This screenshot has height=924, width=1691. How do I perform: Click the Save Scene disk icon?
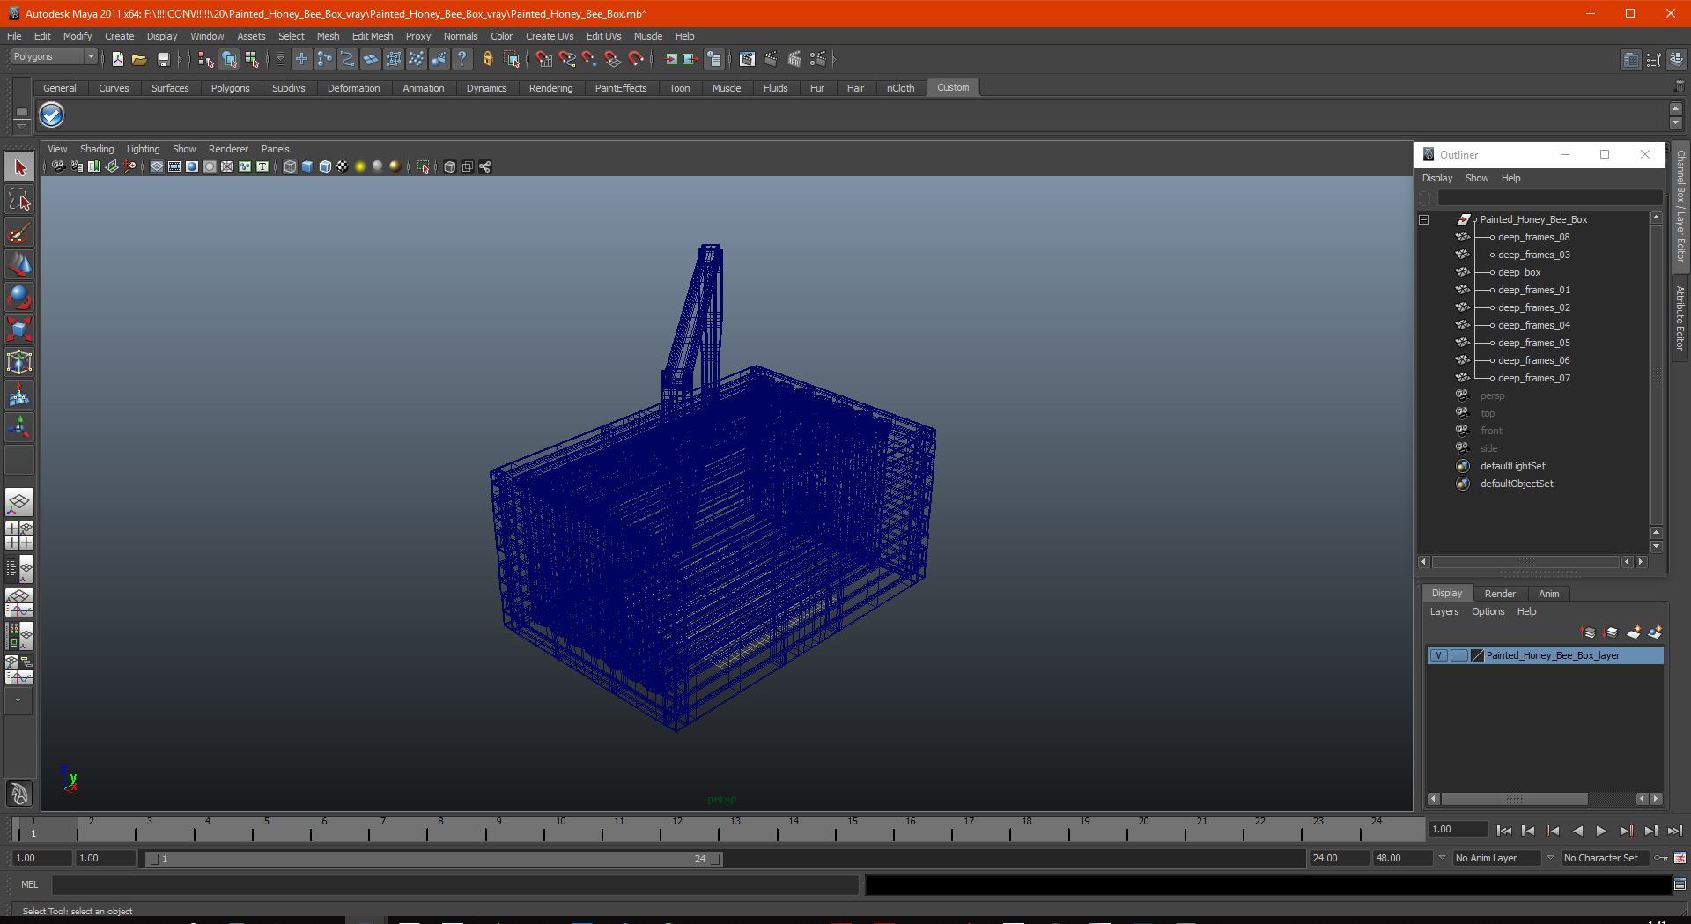coord(163,59)
